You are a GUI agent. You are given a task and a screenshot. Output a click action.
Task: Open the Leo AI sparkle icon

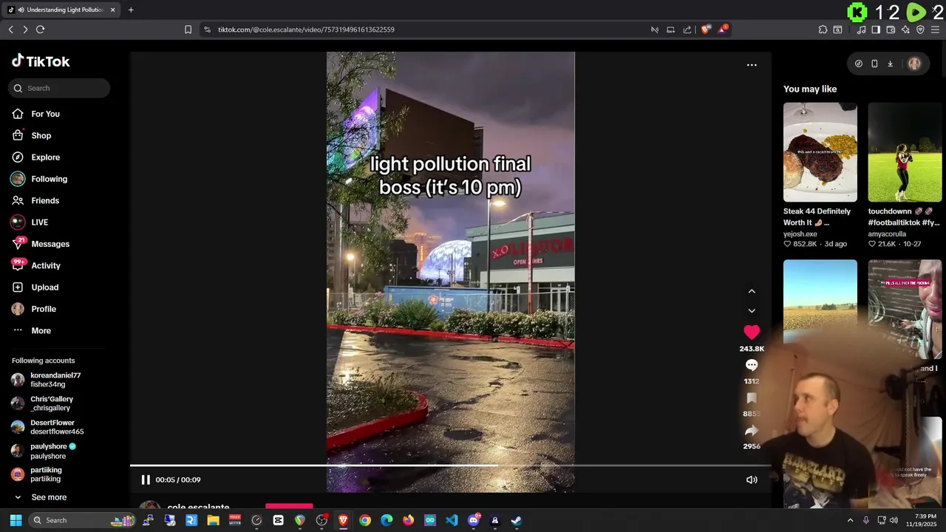click(905, 30)
